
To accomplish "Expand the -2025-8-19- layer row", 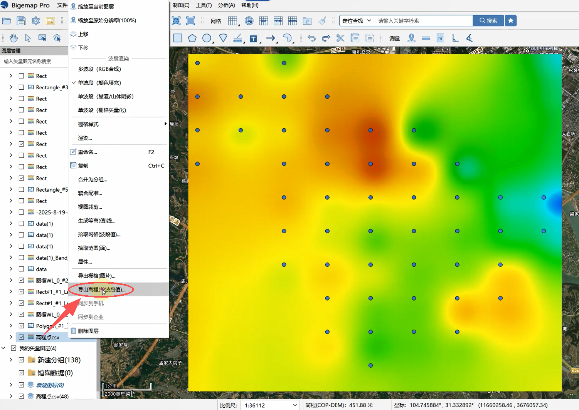I will [x=11, y=212].
